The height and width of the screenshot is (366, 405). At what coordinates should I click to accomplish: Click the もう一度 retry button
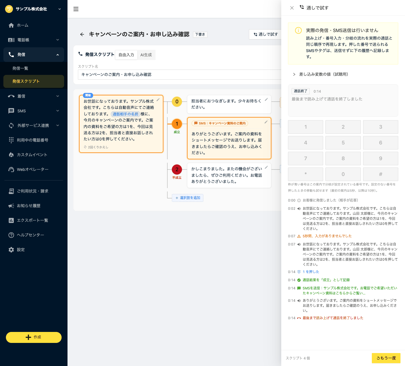pyautogui.click(x=386, y=358)
